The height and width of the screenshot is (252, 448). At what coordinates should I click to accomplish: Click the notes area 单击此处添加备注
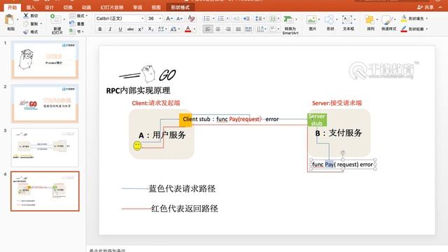point(107,251)
